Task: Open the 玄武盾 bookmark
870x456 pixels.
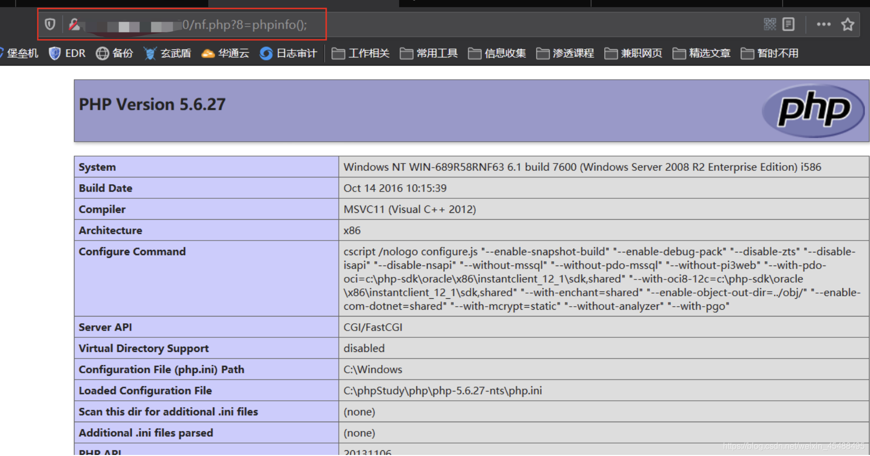Action: pyautogui.click(x=167, y=53)
